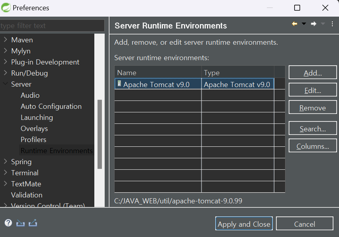Maximize the Preferences window

(297, 8)
